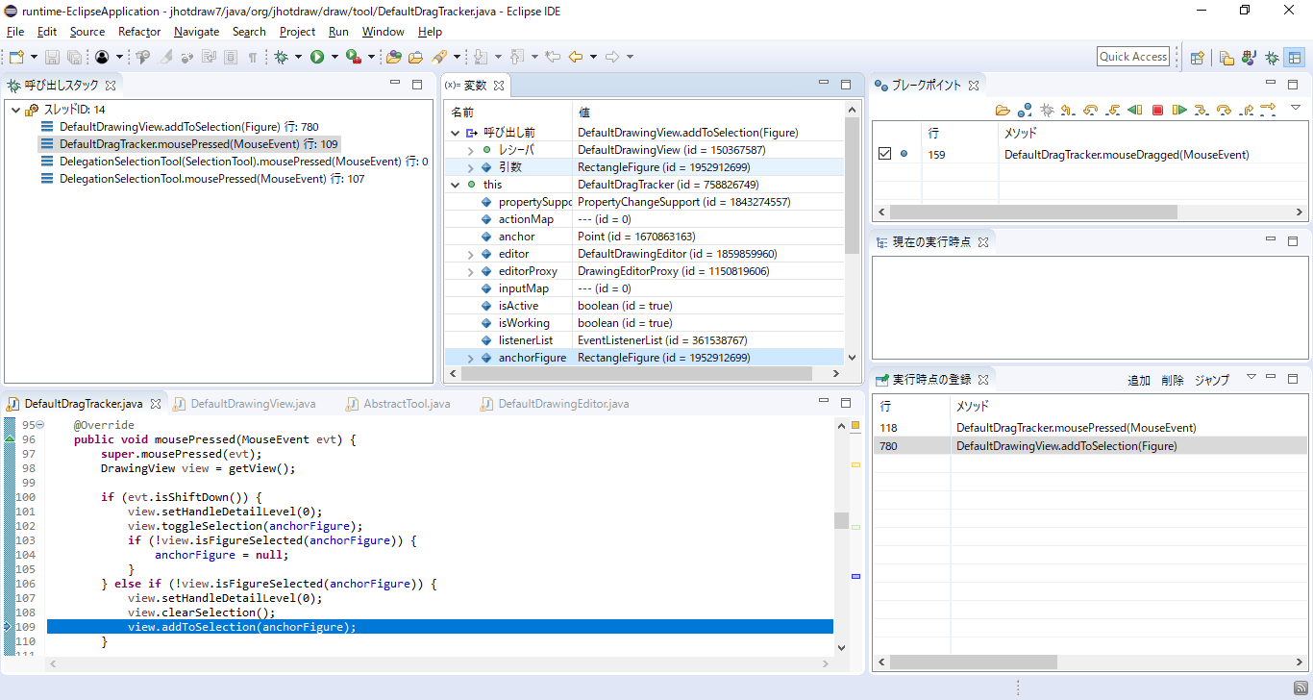Click the green Resume forward icon
The width and height of the screenshot is (1313, 700).
click(1179, 110)
